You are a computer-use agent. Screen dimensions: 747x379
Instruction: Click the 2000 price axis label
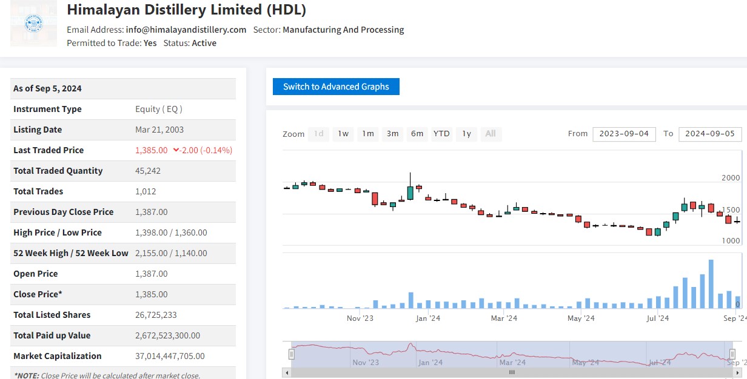[731, 178]
